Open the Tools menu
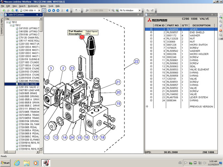Viewport: 223px width, 167px height. (51, 6)
